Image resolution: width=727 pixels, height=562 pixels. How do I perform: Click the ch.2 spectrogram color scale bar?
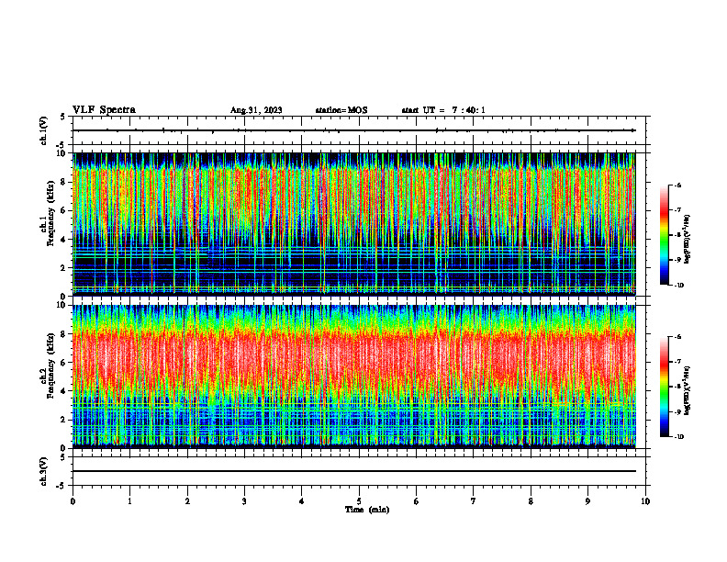pos(665,387)
